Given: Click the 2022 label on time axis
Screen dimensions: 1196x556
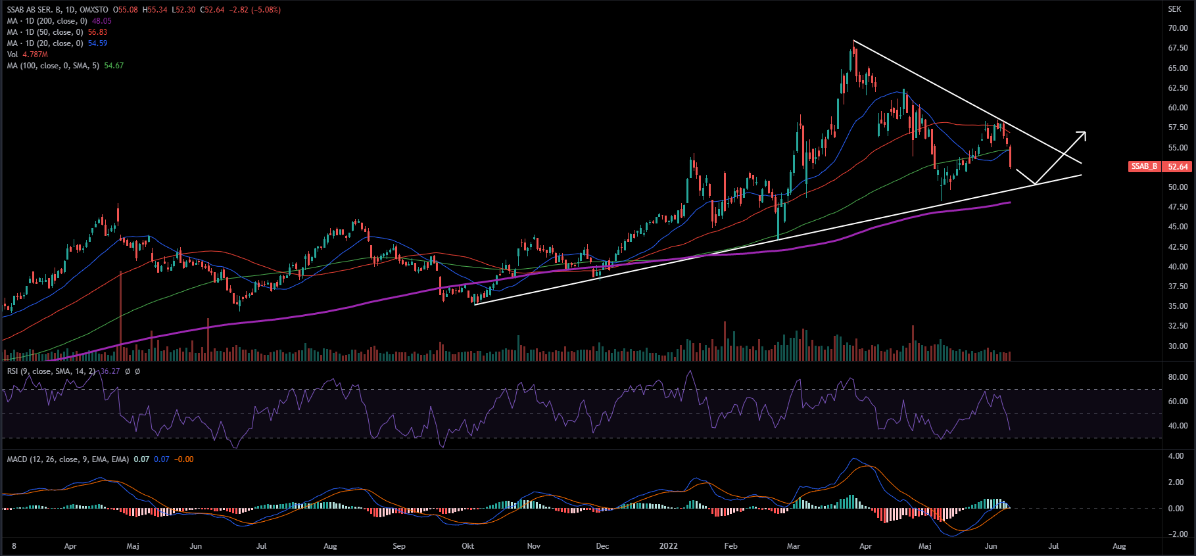Looking at the screenshot, I should point(668,546).
